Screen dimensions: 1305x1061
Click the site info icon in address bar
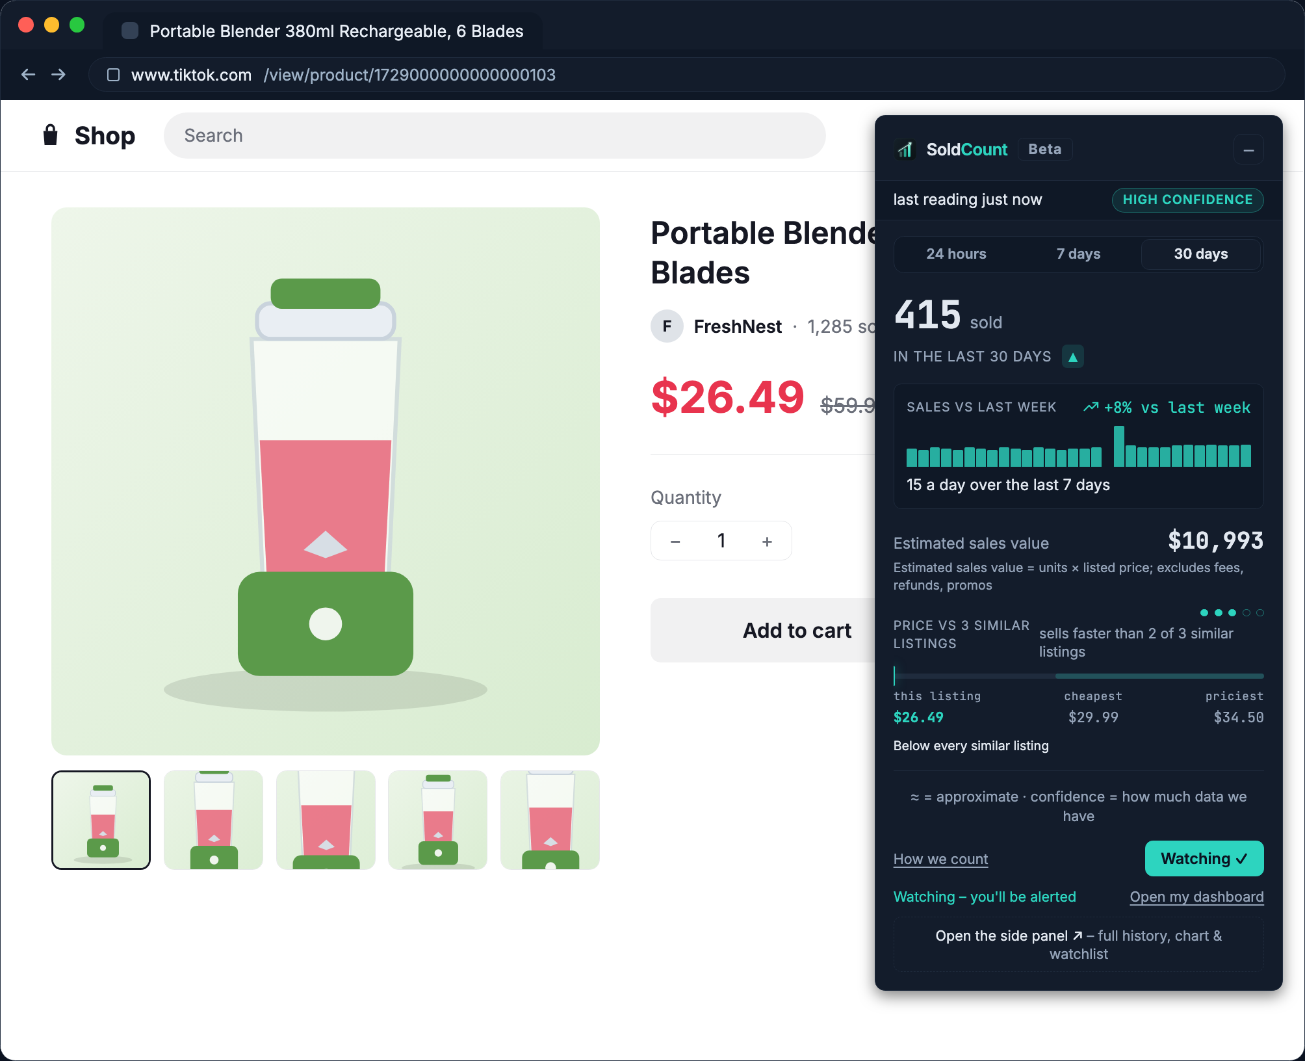click(113, 75)
